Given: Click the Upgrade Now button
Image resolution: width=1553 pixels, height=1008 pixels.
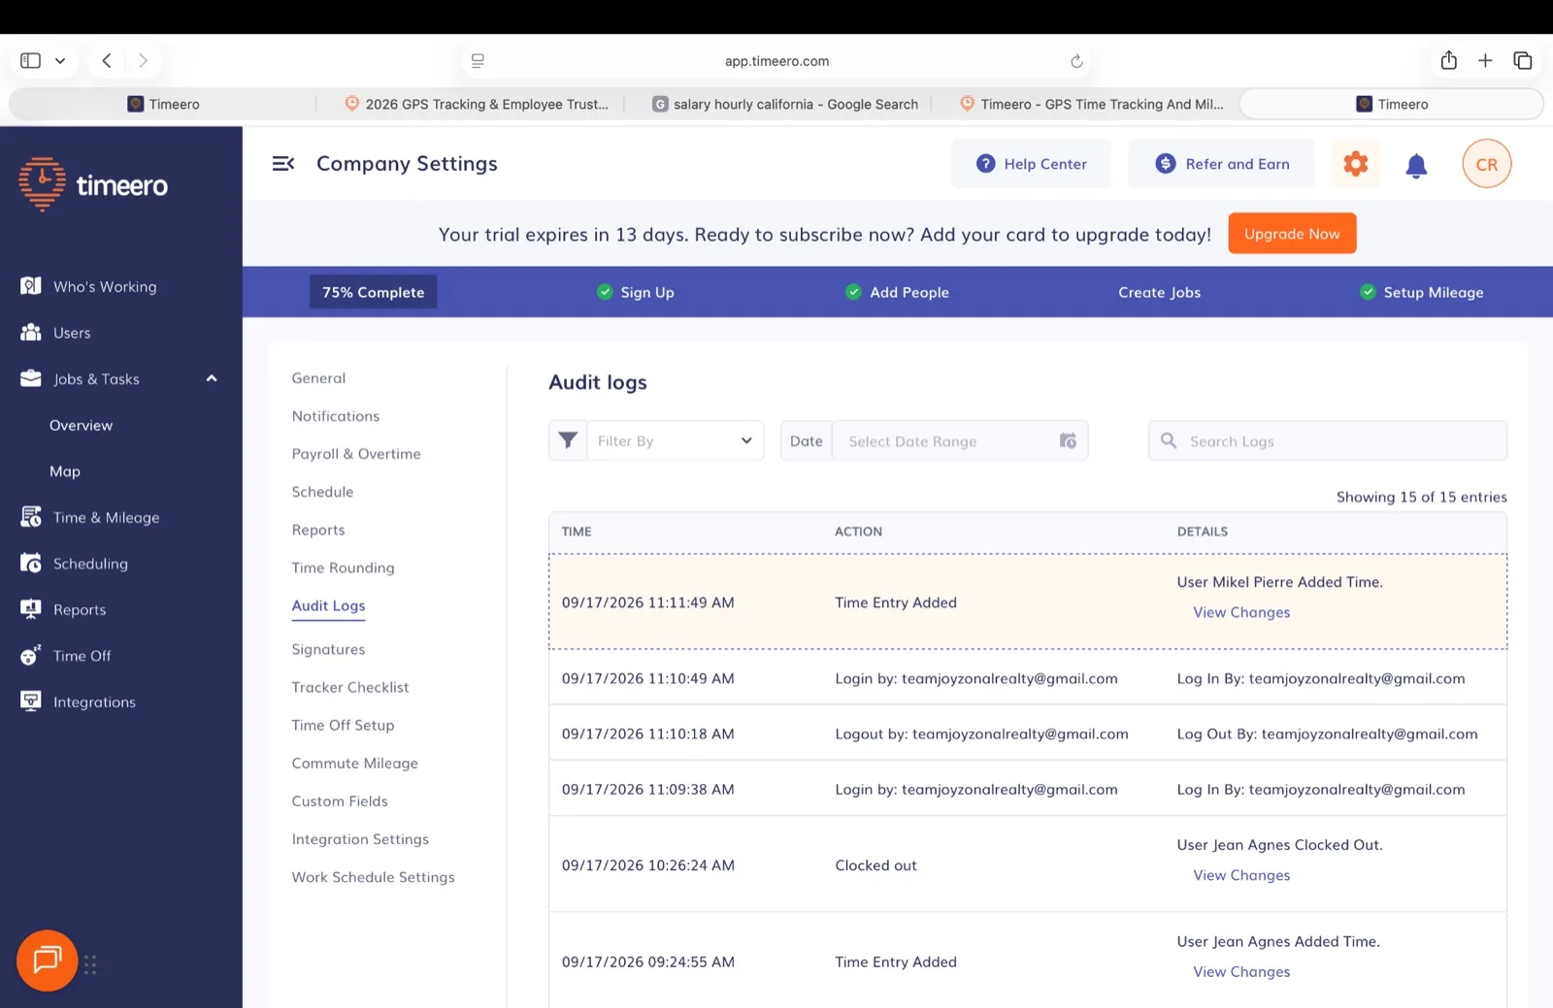Looking at the screenshot, I should click(x=1292, y=234).
